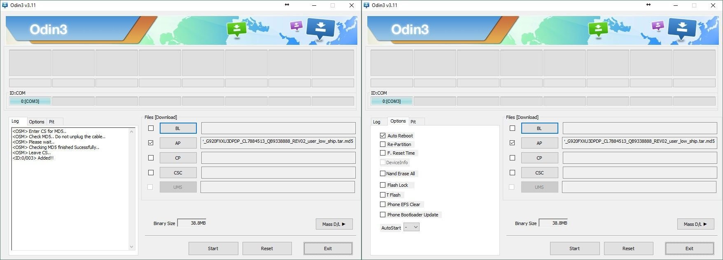723x260 pixels.
Task: Click the BL file button in the Log-view window
Action: tap(178, 128)
